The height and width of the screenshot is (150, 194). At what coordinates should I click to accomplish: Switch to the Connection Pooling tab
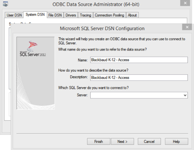tap(109, 15)
